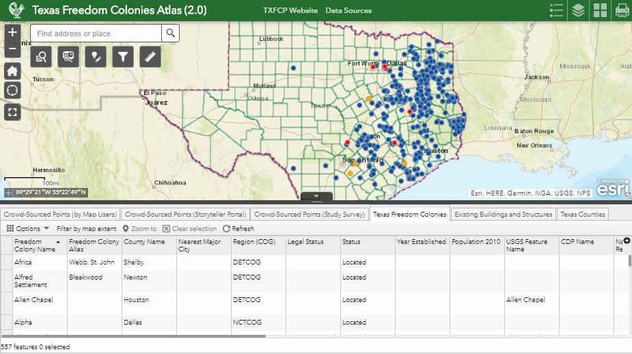Select the Alfred Settlement row selector
This screenshot has width=632, height=354.
pos(6,281)
